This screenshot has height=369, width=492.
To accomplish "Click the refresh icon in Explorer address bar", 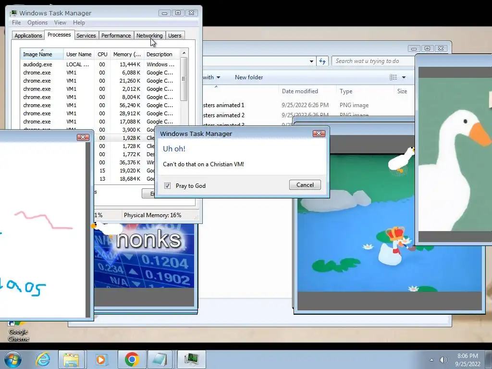I will coord(322,61).
